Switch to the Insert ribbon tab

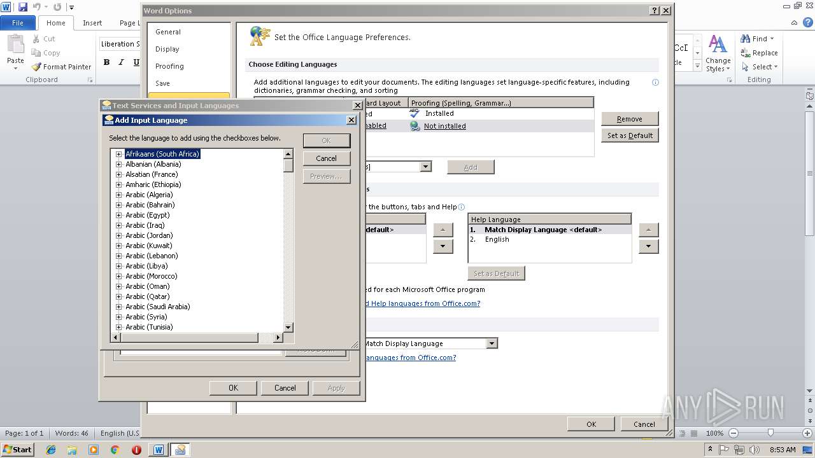click(x=92, y=22)
